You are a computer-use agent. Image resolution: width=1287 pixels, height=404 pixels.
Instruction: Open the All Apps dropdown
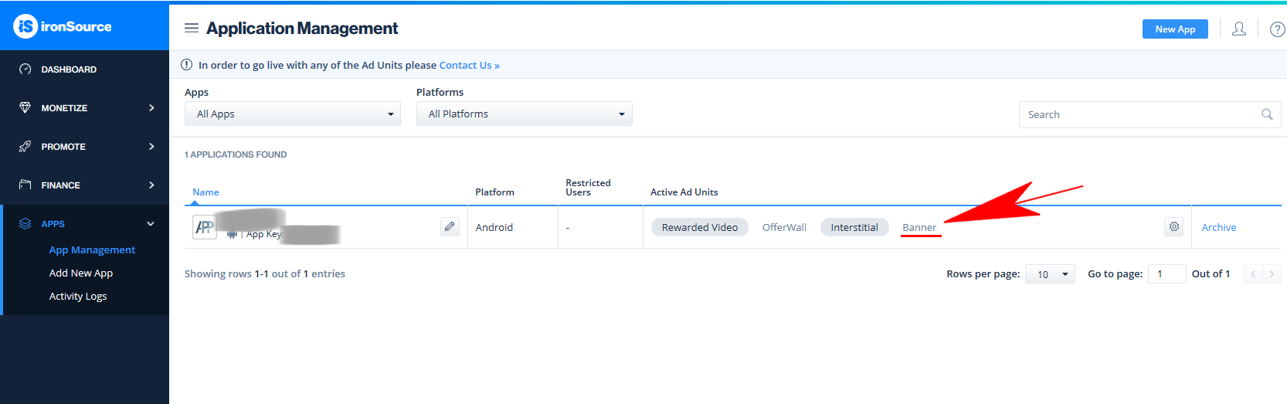[293, 114]
